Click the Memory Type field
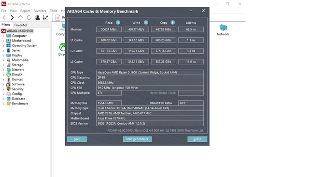This screenshot has height=177, width=309. coord(150,108)
